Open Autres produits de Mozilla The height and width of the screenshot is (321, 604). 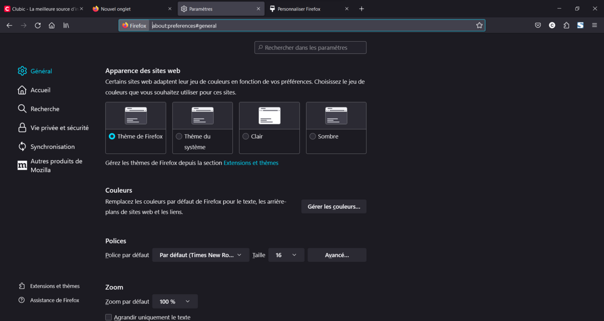50,166
